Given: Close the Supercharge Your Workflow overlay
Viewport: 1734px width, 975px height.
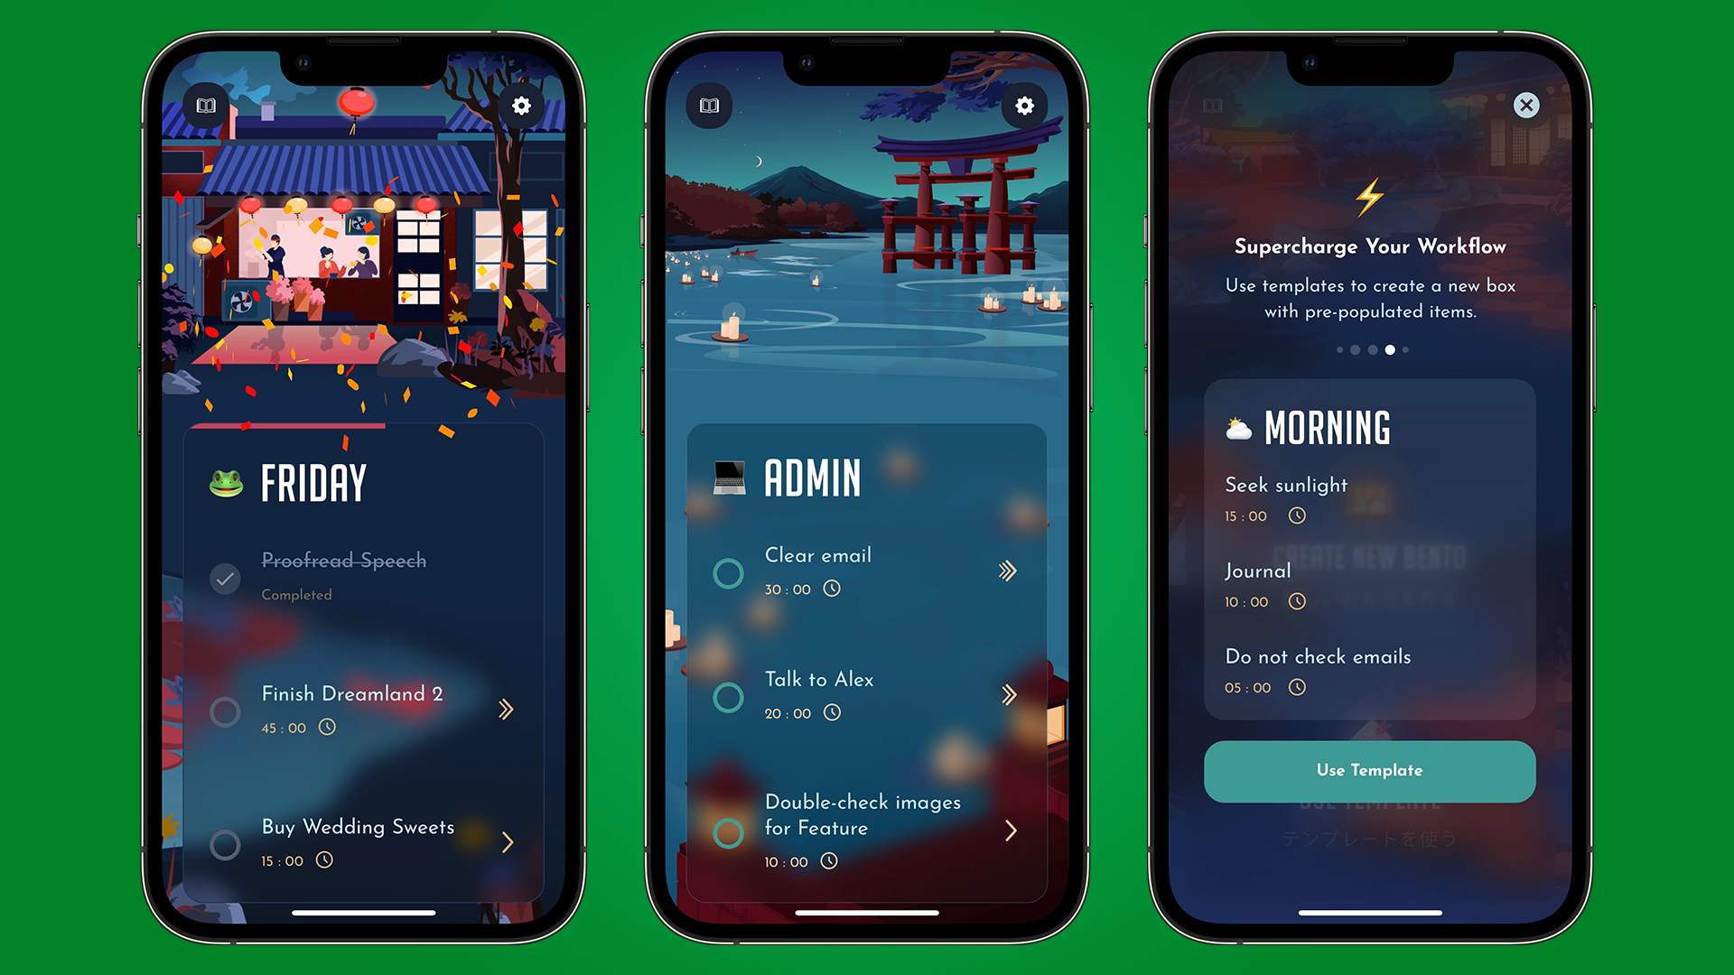Looking at the screenshot, I should (x=1521, y=106).
